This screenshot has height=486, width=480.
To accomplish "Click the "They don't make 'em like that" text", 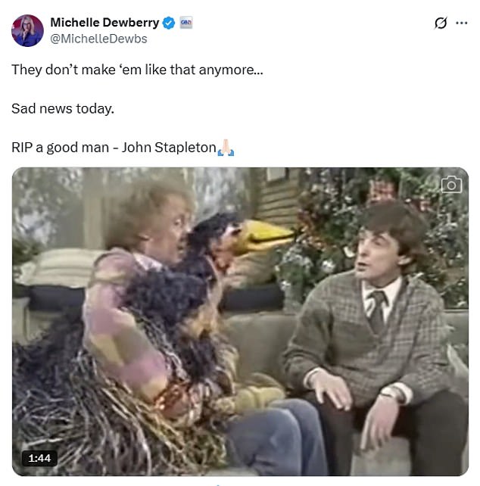I will [104, 70].
